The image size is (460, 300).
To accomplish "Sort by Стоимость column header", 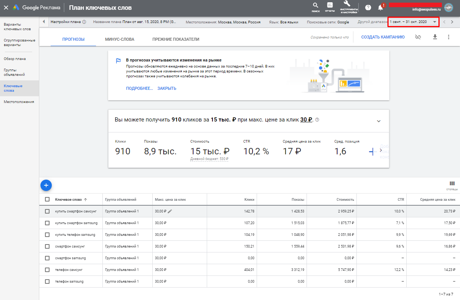I will (345, 199).
